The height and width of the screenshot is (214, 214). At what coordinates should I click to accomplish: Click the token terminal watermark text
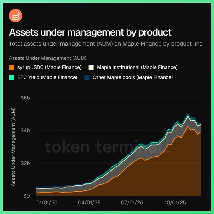[x=107, y=147]
